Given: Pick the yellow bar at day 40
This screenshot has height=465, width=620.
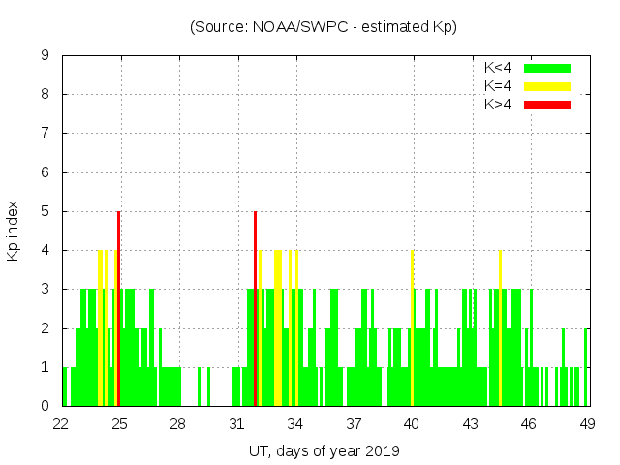Looking at the screenshot, I should pos(412,329).
